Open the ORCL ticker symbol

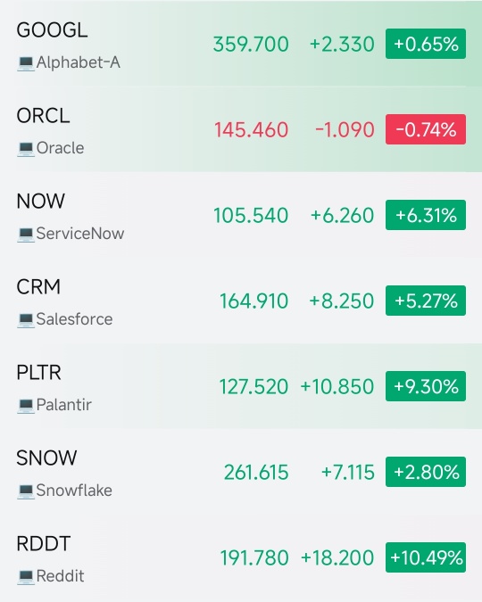[43, 116]
